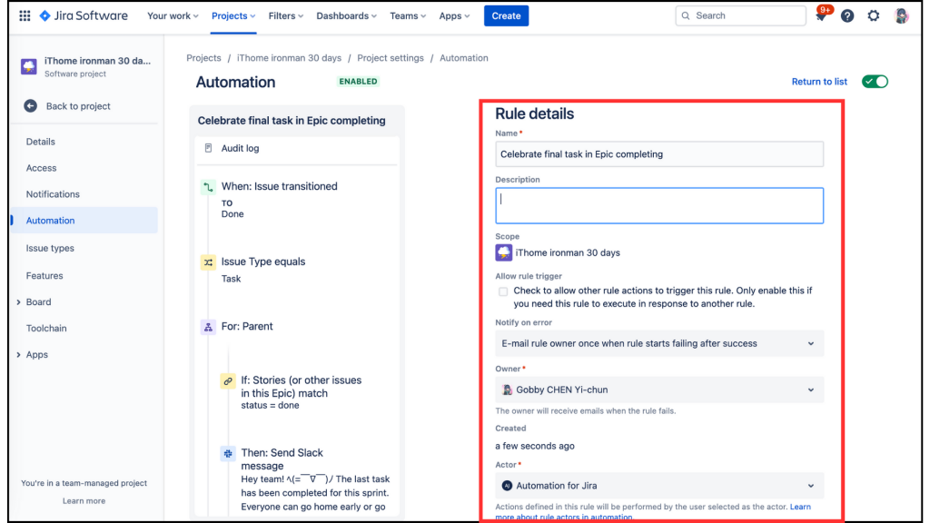Click the Audit log document icon
The height and width of the screenshot is (523, 930).
[208, 148]
